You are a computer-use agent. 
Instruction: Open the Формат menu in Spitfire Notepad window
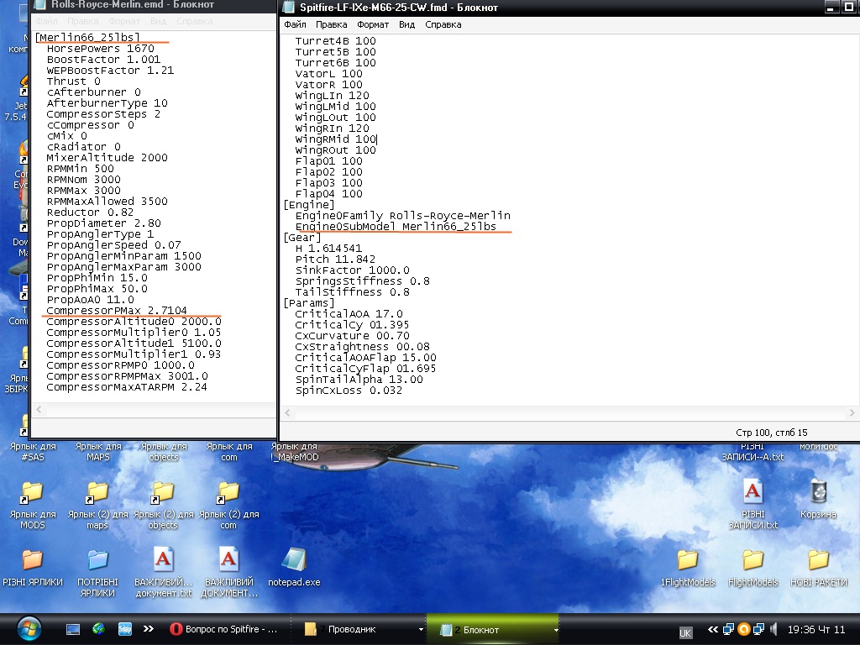373,24
